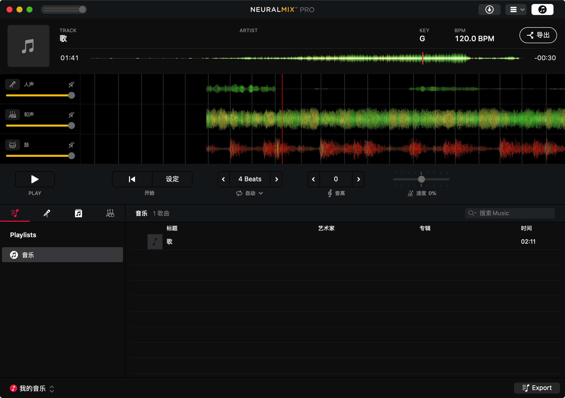Click the key value G
The width and height of the screenshot is (565, 398).
pos(422,39)
